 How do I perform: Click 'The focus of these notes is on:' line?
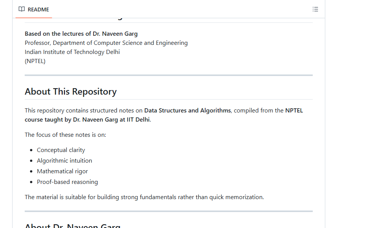pyautogui.click(x=65, y=135)
